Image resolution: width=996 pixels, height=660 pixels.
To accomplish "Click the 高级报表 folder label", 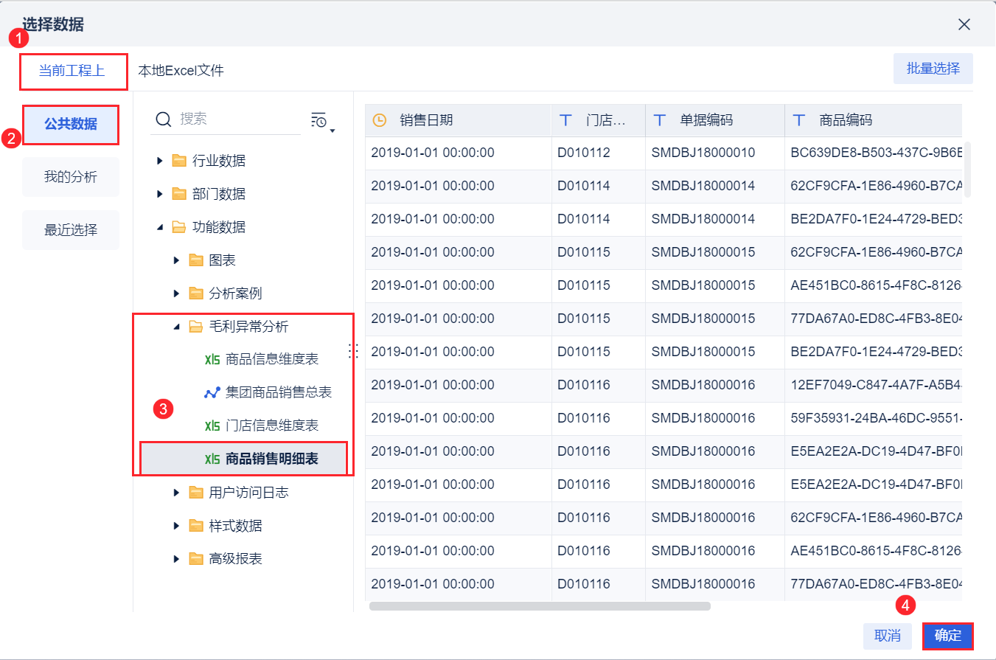I will 235,559.
